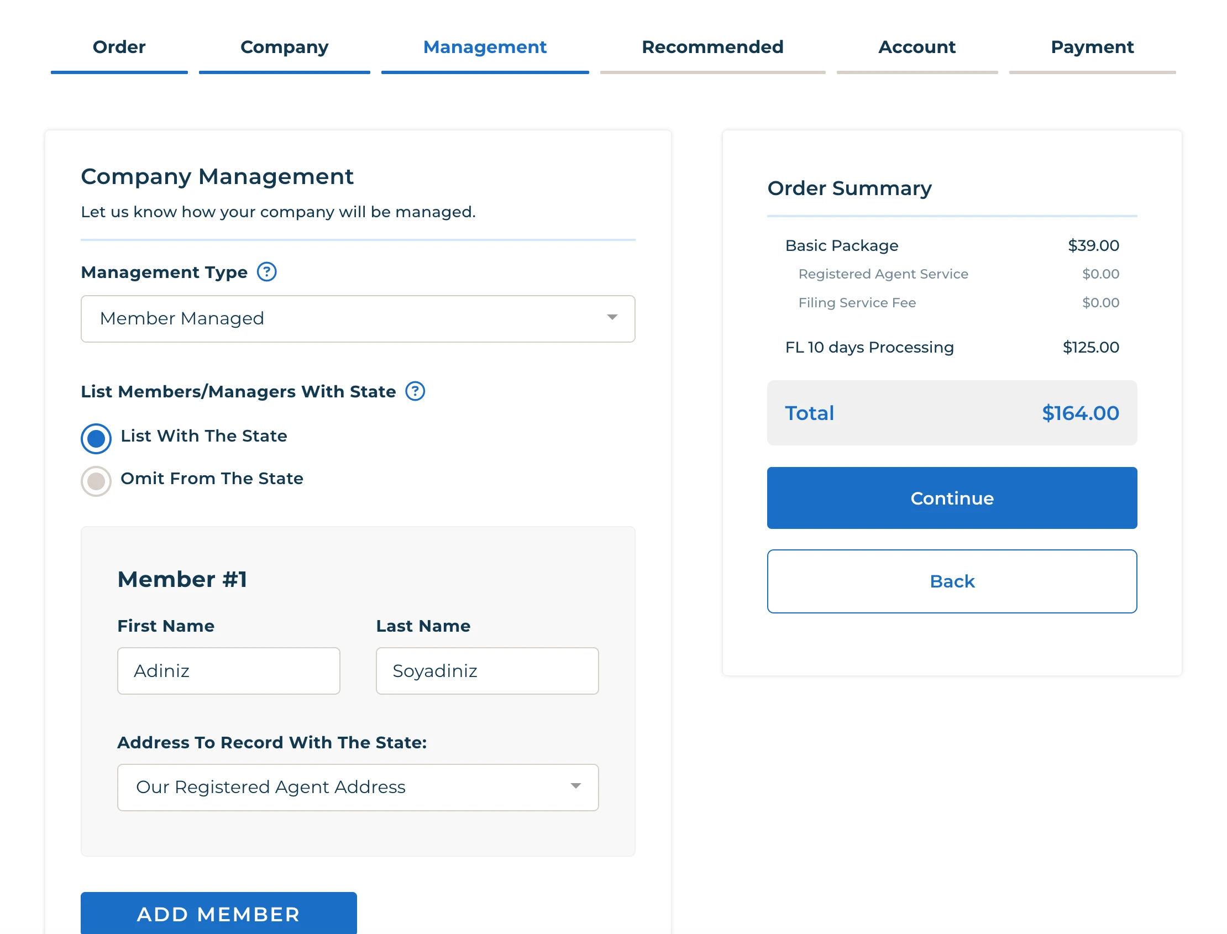Click the Continue button
This screenshot has height=934, width=1227.
pos(951,497)
